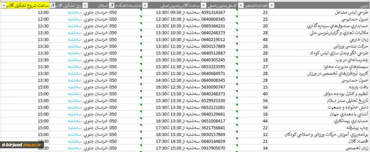The image size is (370, 152).
Task: Select the طراحي الگو ومدل سازي لباس كودك cell
Action: 319,53
